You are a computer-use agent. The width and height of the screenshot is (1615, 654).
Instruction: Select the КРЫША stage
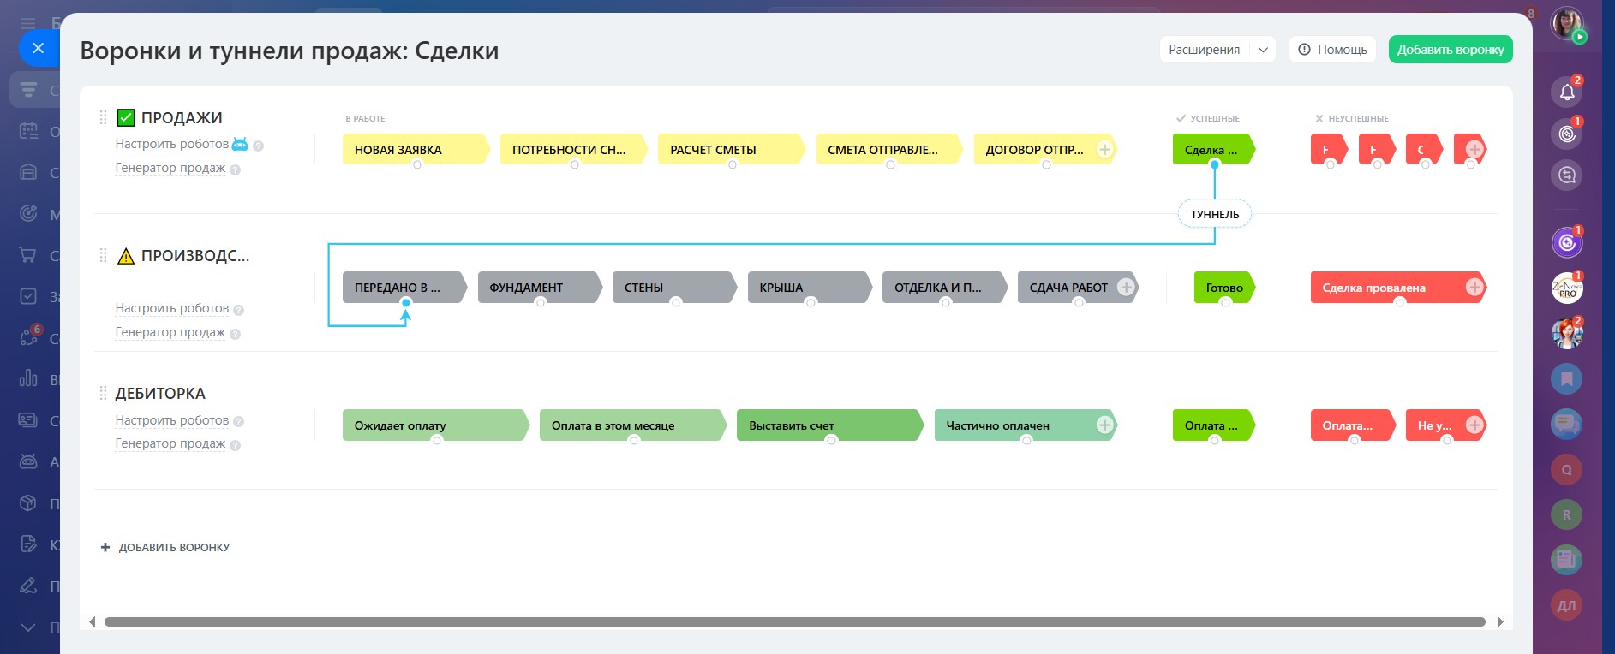pyautogui.click(x=810, y=288)
